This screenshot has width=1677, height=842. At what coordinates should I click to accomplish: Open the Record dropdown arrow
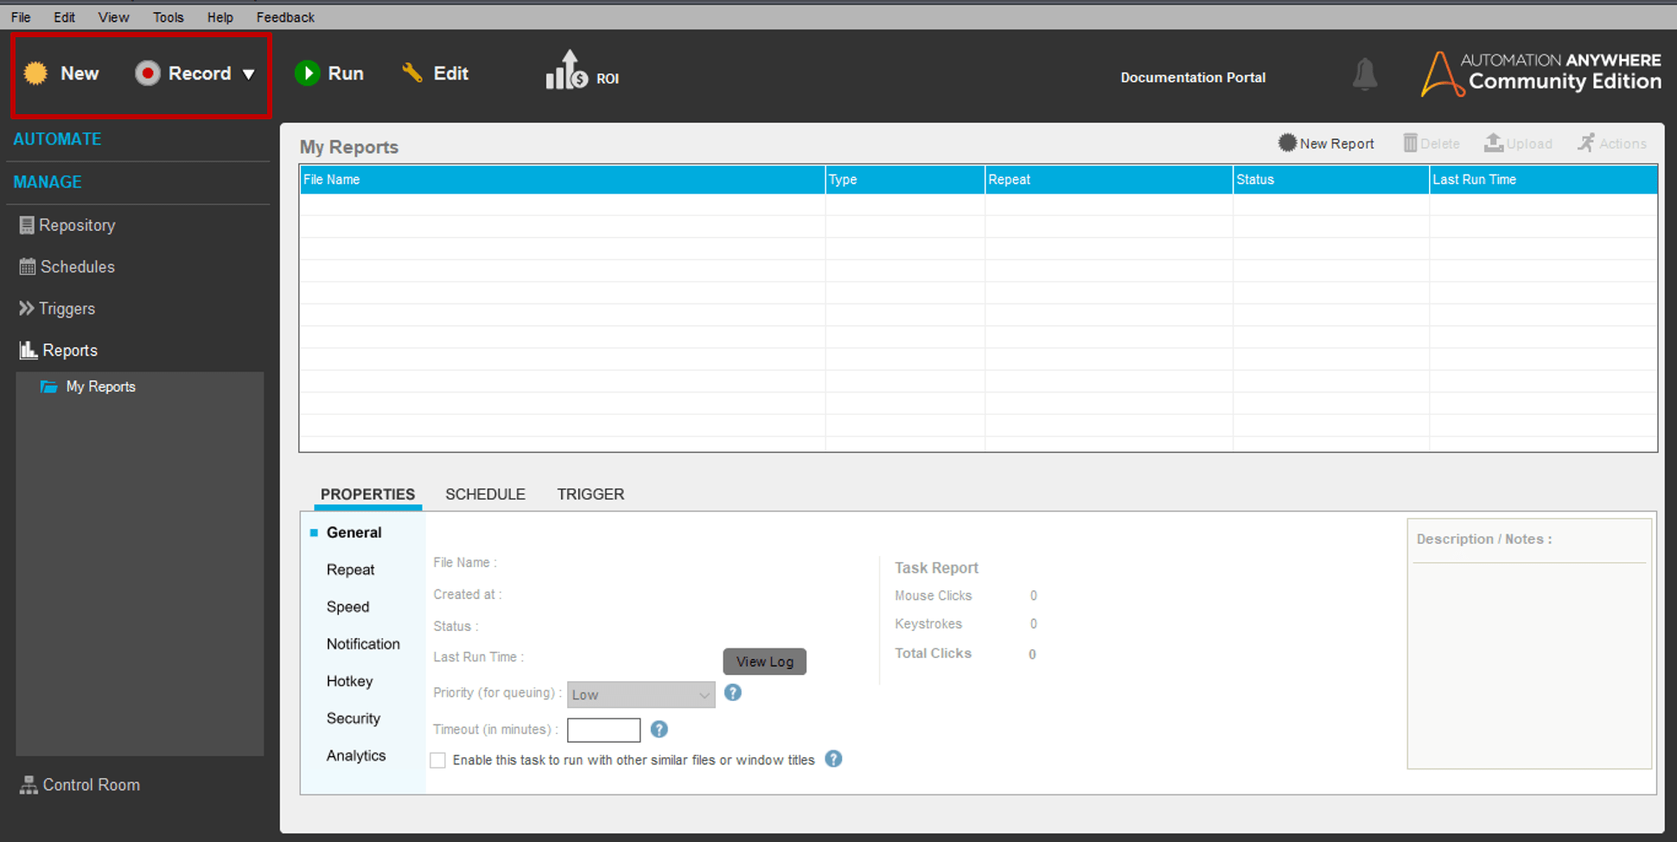249,73
